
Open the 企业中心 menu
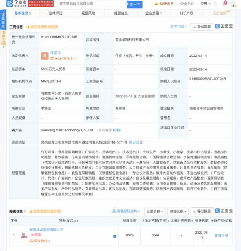pos(187,4)
